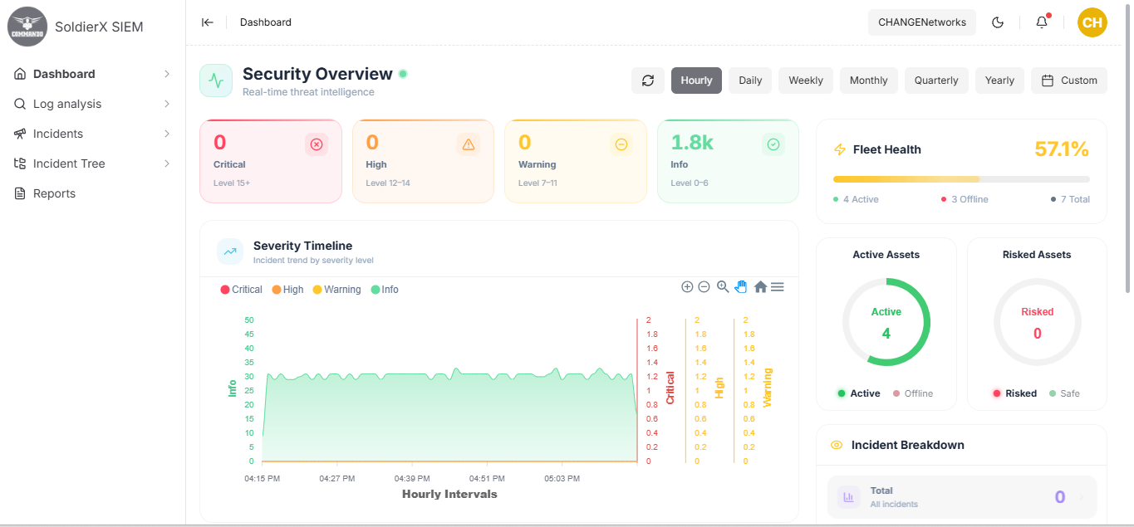This screenshot has height=527, width=1134.
Task: Expand the Log analysis chevron
Action: [x=167, y=104]
